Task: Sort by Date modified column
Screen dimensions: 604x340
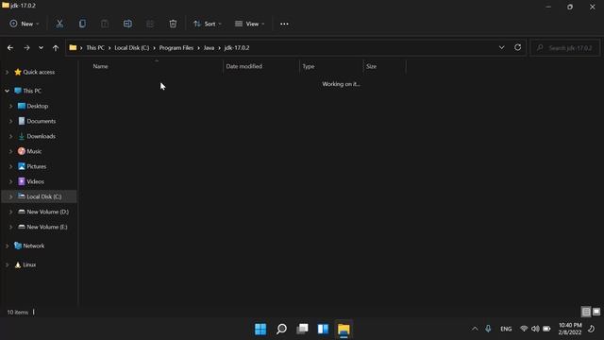Action: pos(243,66)
